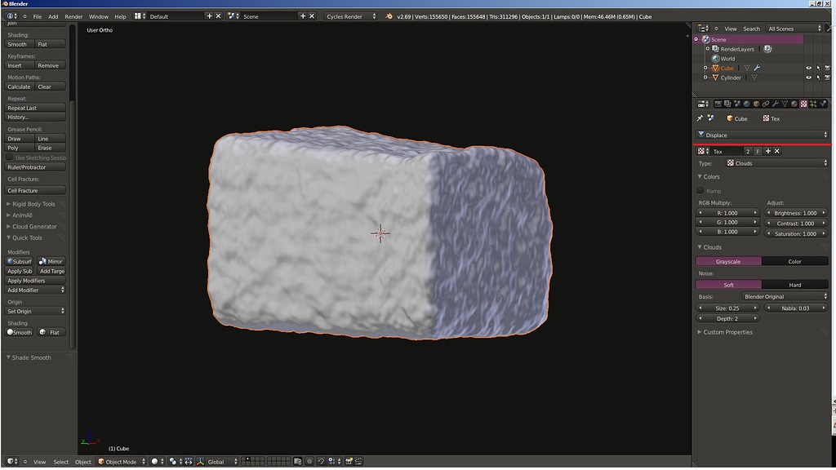Open Object properties cube tab icon
836x470 pixels.
[x=756, y=104]
